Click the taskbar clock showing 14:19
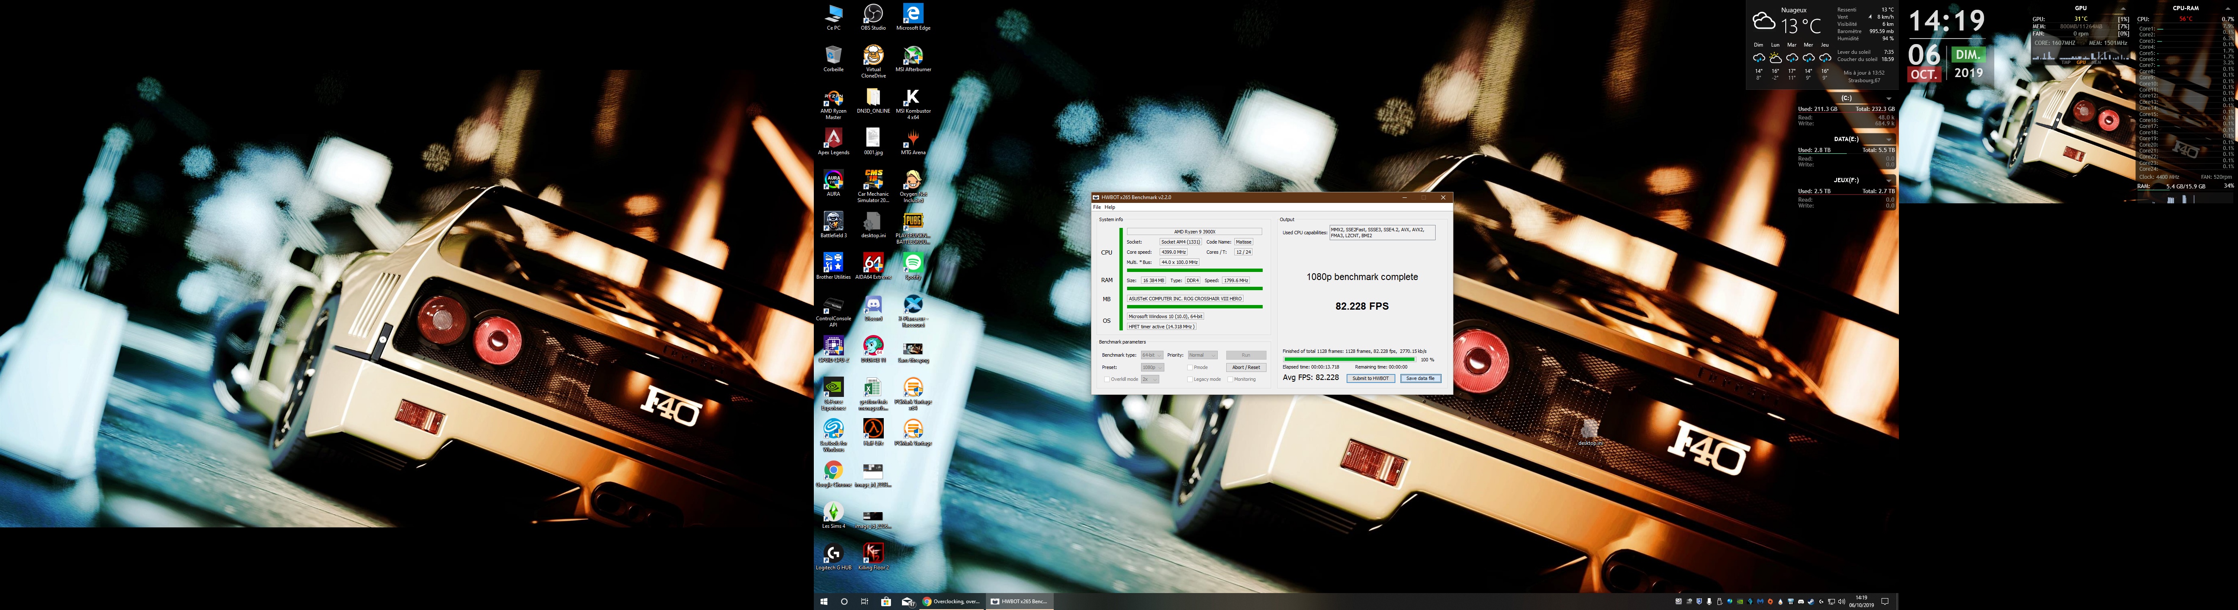The image size is (2238, 610). click(x=1861, y=602)
